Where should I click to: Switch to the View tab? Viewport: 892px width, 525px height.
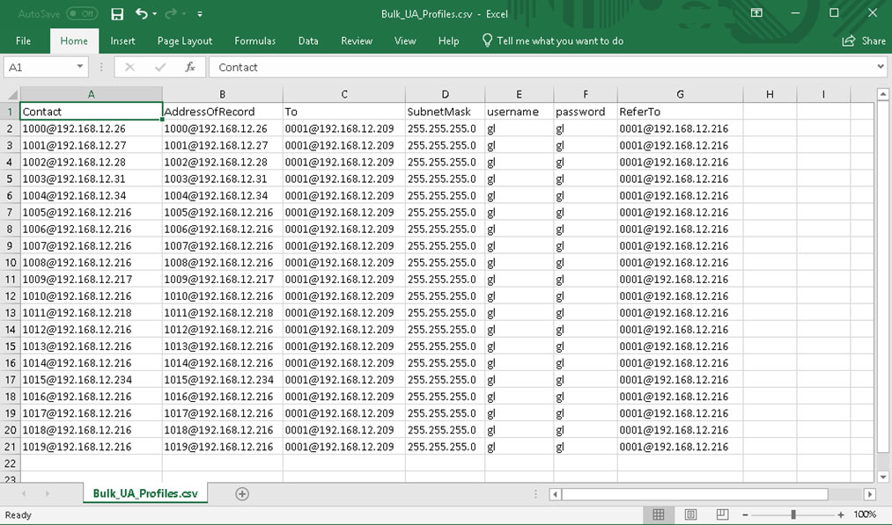[x=405, y=41]
